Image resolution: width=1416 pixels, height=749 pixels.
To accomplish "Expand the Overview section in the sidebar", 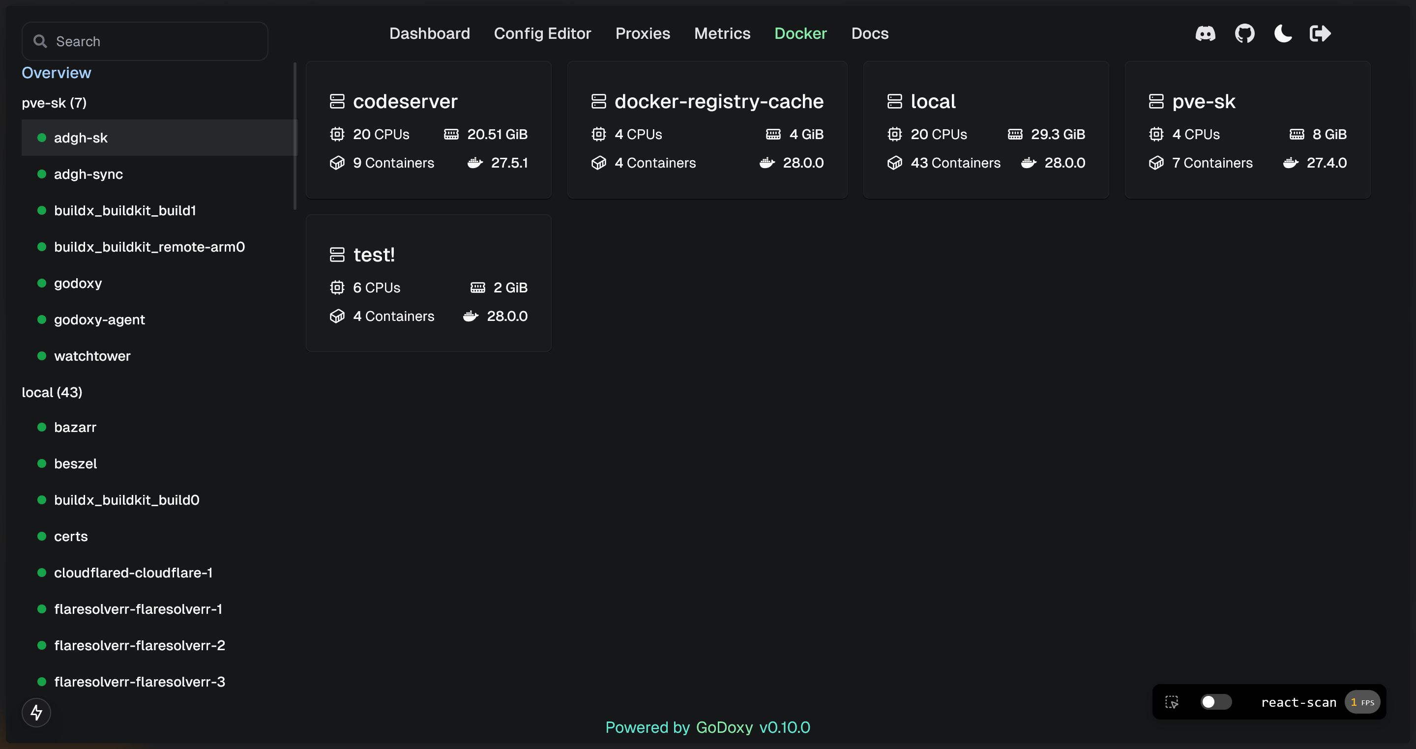I will [x=56, y=72].
